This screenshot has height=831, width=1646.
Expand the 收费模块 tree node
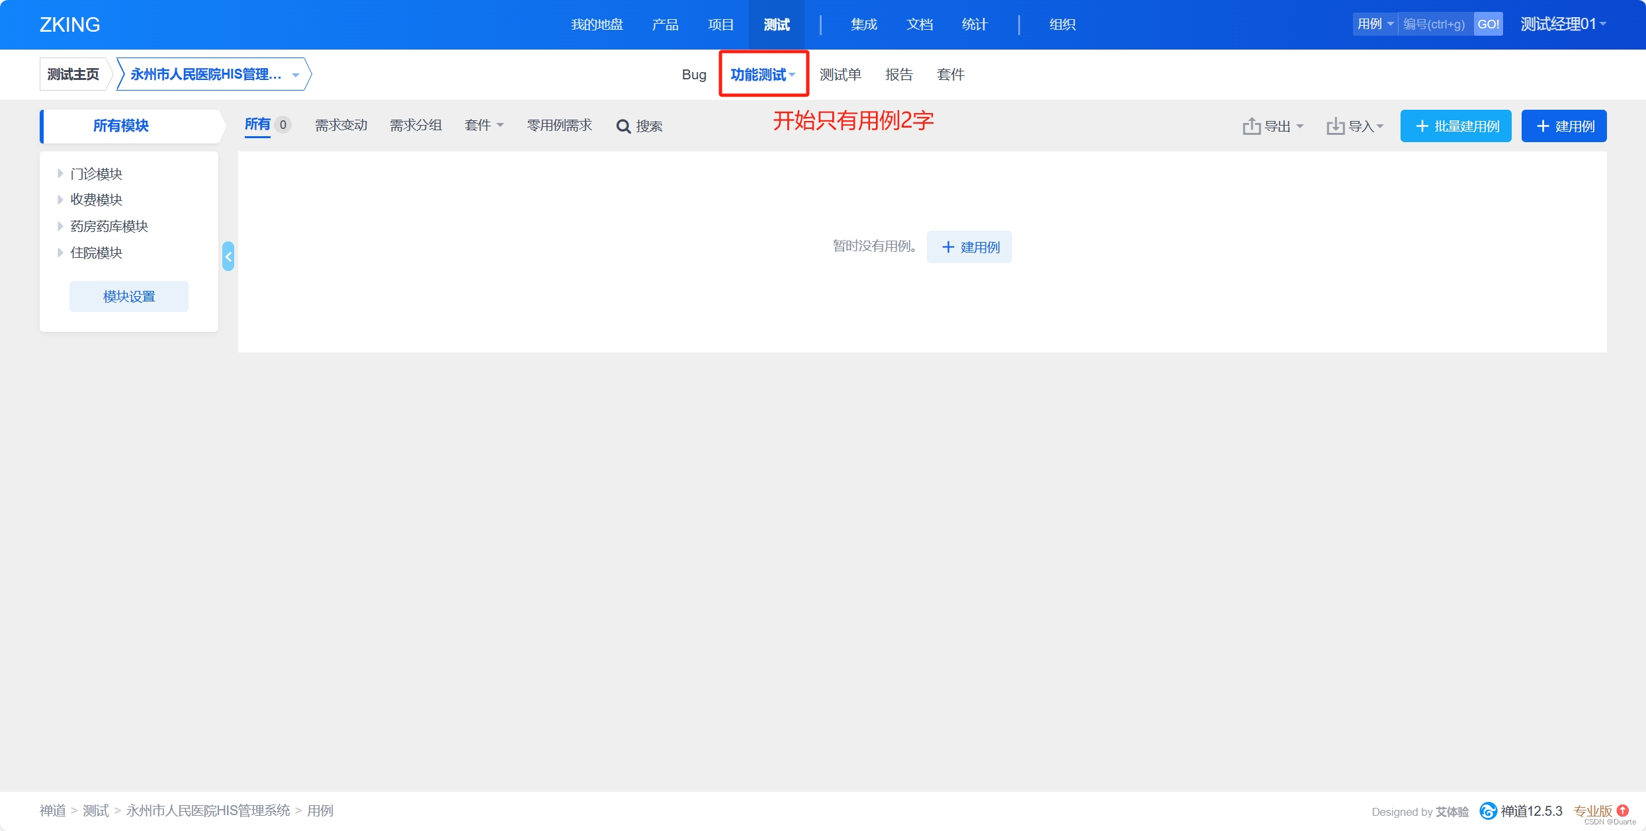tap(60, 200)
